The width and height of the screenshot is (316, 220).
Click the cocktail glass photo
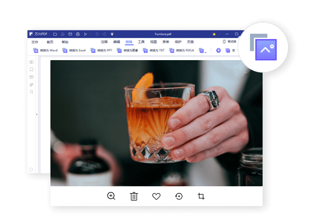click(156, 123)
